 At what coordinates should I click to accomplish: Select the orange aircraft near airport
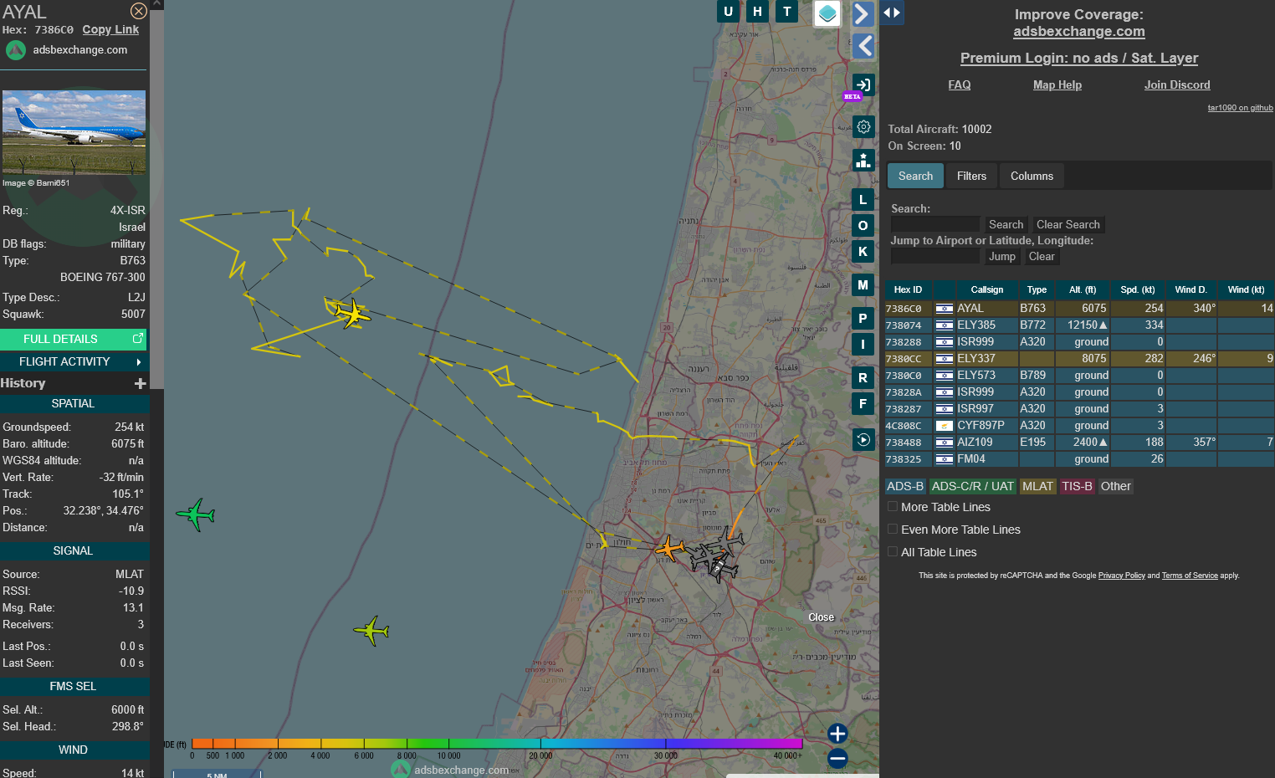coord(670,549)
